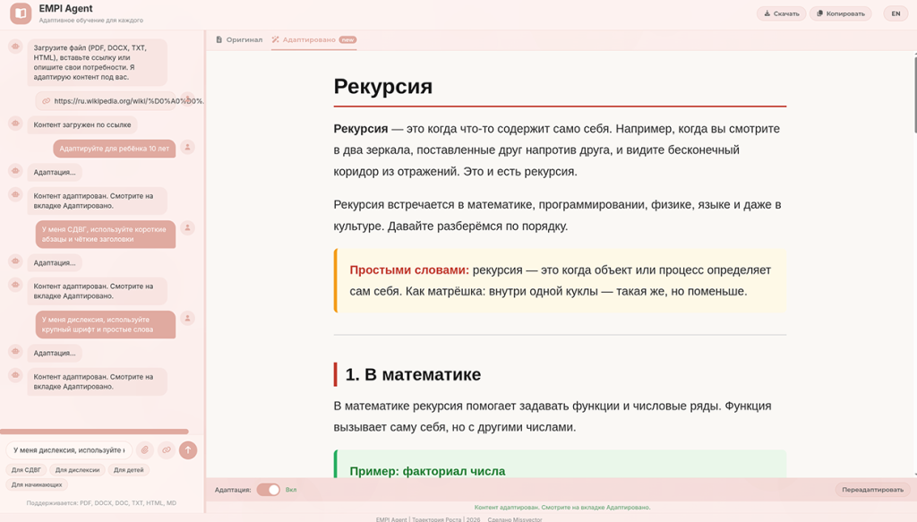The height and width of the screenshot is (522, 917).
Task: Select the Для начинающих preset chip
Action: click(x=36, y=484)
